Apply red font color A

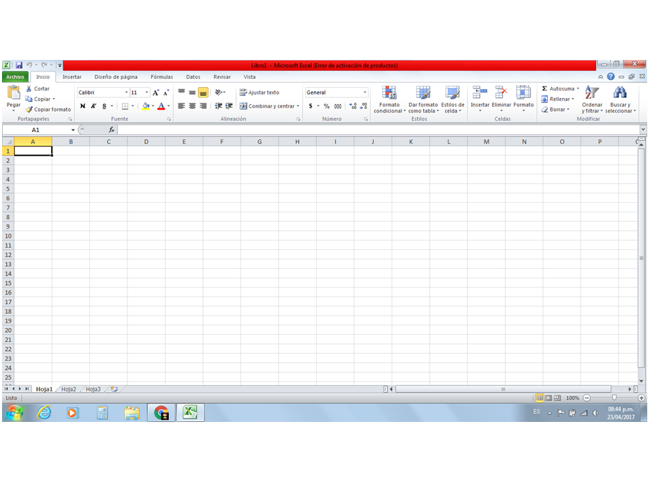point(161,106)
